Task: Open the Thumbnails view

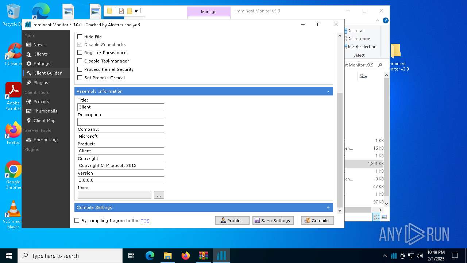Action: pos(46,111)
